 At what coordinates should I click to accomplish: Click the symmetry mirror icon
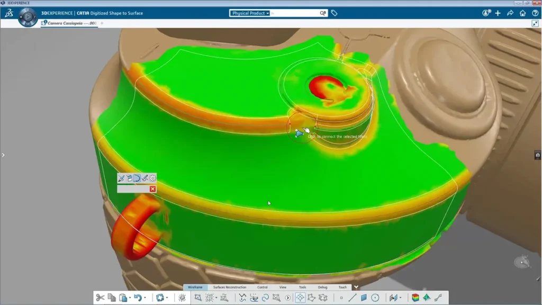[x=393, y=298]
